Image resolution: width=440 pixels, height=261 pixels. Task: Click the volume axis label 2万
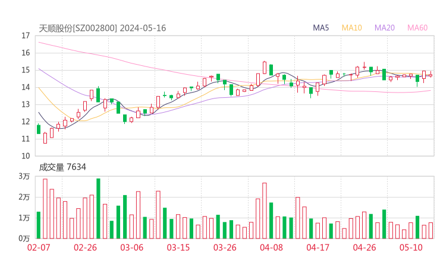pos(24,197)
